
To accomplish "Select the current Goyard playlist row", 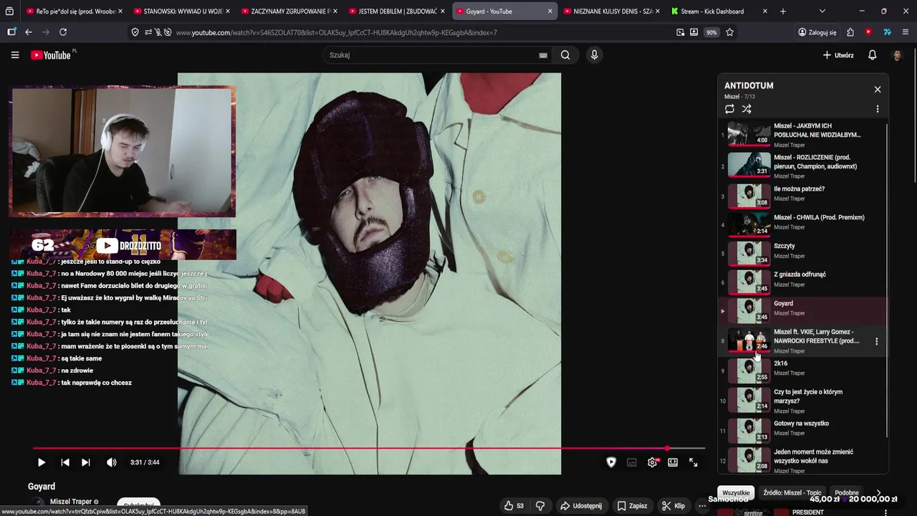I will tap(803, 310).
